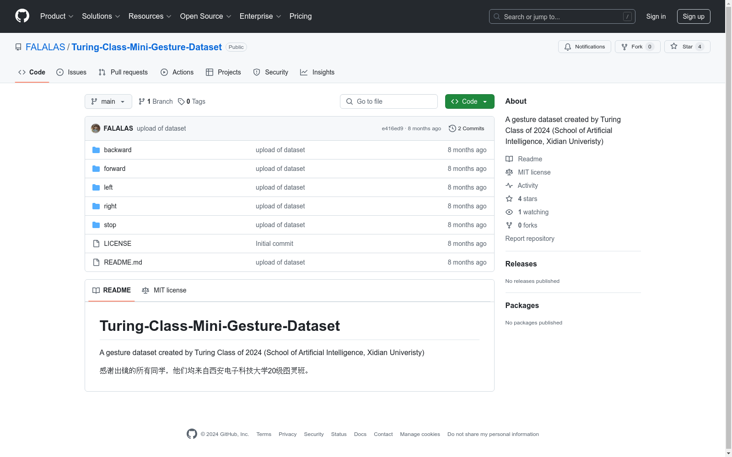Viewport: 732px width, 457px height.
Task: Click the folder icon beside right
Action: (96, 206)
